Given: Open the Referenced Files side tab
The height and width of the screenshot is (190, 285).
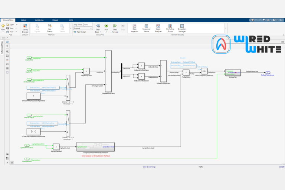Looking at the screenshot, I should coord(2,48).
